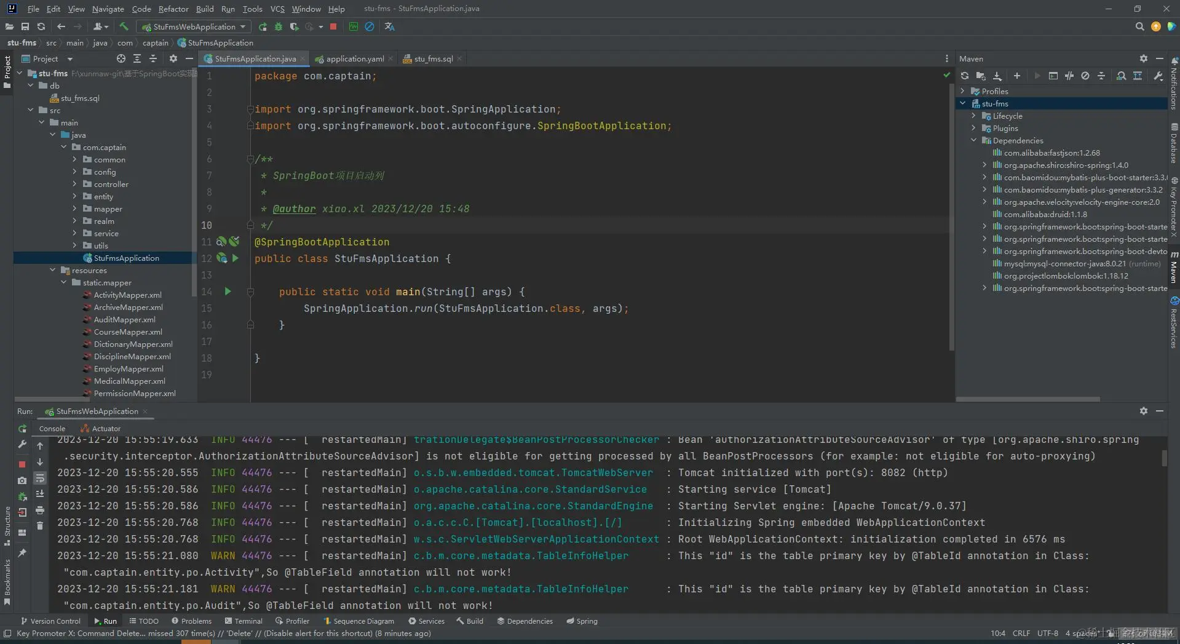This screenshot has width=1180, height=644.
Task: Toggle the Structure tool window sidebar button
Action: tap(7, 526)
